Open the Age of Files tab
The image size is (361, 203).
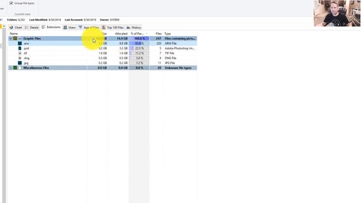tap(89, 28)
